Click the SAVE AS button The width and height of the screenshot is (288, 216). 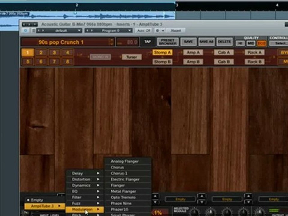coord(206,42)
